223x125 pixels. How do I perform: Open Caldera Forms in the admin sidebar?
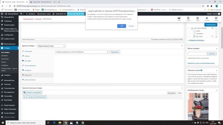point(9,39)
